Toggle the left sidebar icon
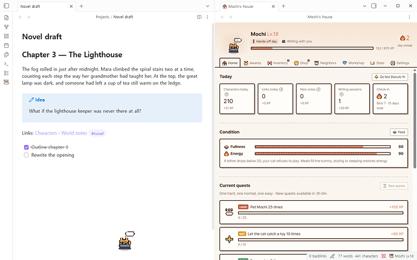Screen dimensions: 417x260 pos(7,6)
